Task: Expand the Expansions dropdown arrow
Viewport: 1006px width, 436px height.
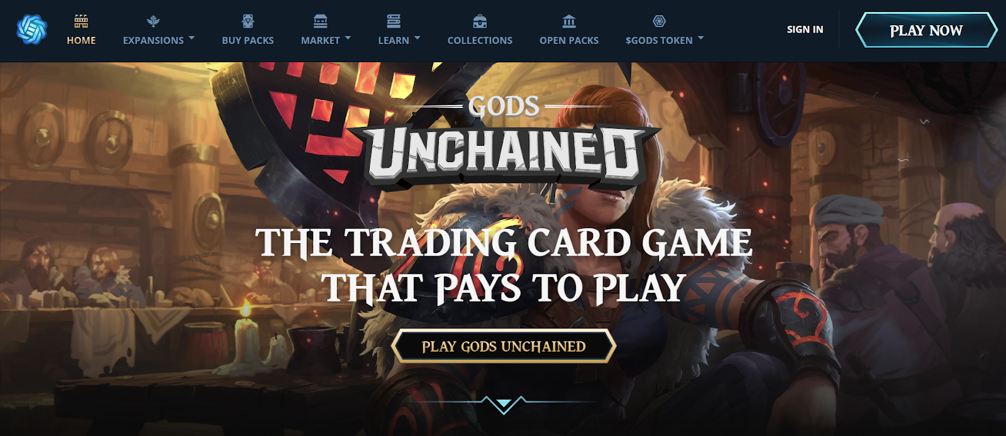Action: [x=192, y=38]
